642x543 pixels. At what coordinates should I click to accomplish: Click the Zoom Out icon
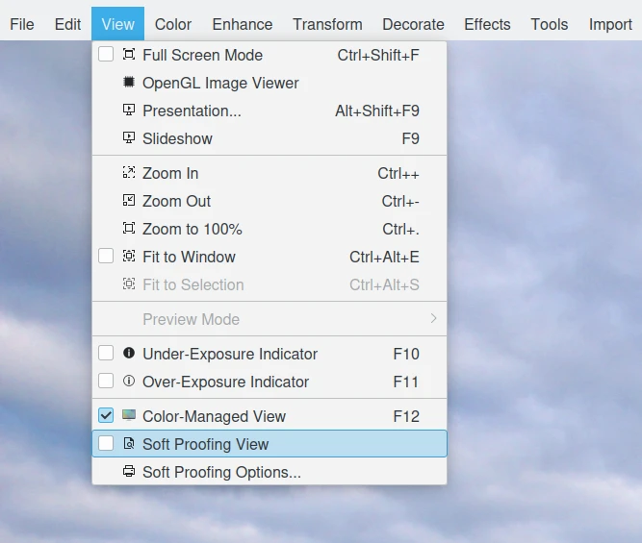pyautogui.click(x=129, y=201)
